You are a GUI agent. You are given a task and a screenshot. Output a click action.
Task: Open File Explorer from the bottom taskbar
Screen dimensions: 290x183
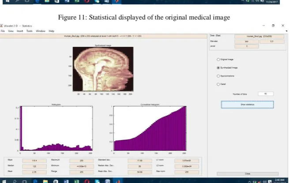point(45,181)
